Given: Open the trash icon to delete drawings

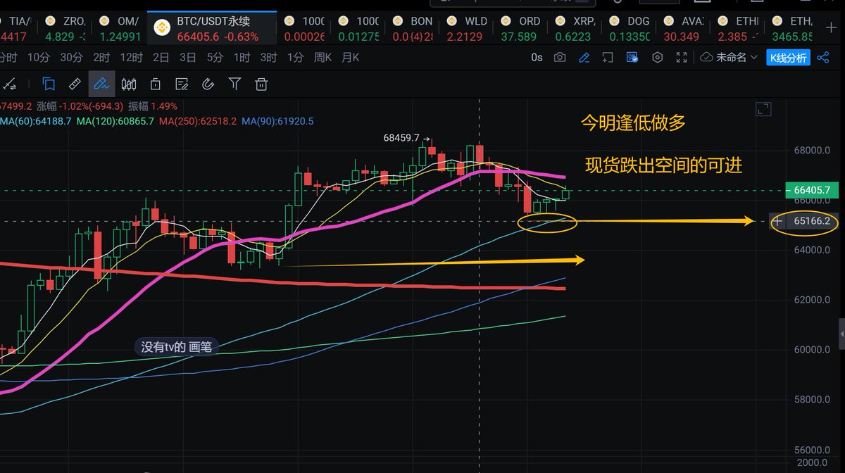Looking at the screenshot, I should tap(261, 84).
